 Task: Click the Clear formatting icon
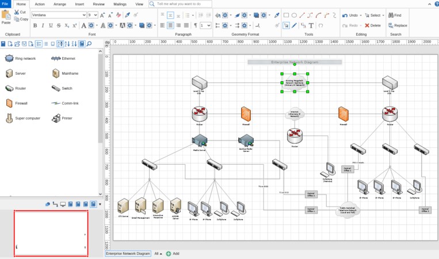tap(119, 15)
